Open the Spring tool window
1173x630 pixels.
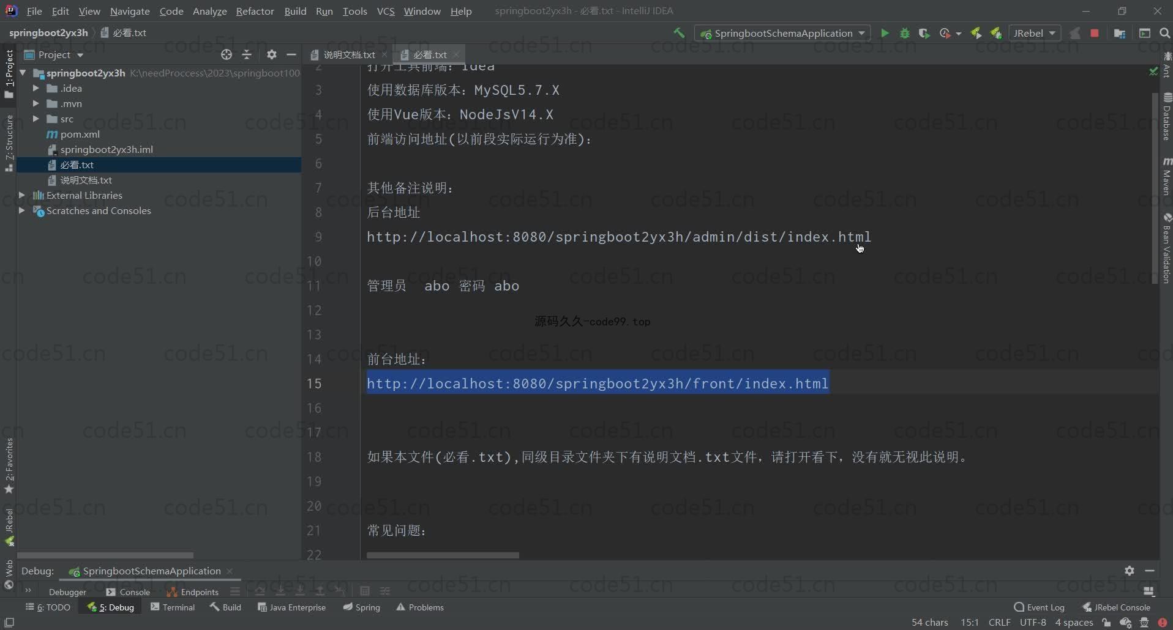[362, 607]
